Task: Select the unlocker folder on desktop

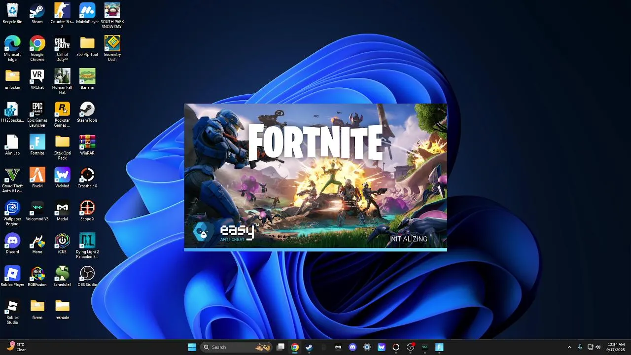Action: point(12,79)
